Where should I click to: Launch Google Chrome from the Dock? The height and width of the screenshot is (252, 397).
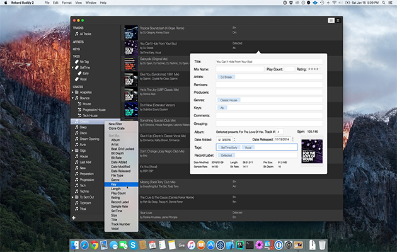[x=93, y=244]
